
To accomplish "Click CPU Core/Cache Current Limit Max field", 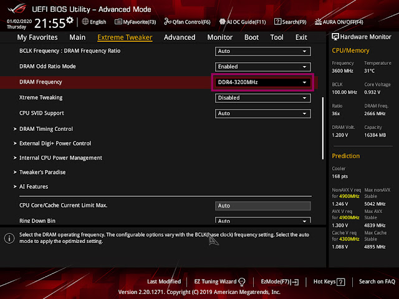I will click(262, 206).
